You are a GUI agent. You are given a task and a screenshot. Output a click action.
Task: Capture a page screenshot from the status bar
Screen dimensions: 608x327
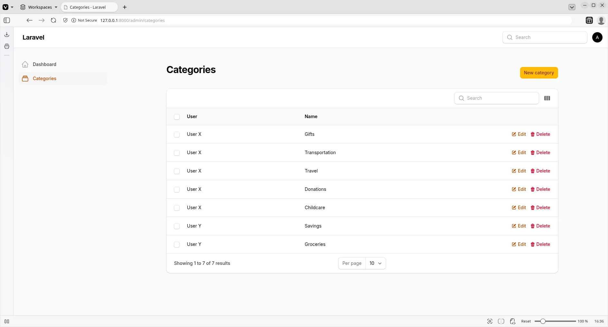[x=489, y=321]
